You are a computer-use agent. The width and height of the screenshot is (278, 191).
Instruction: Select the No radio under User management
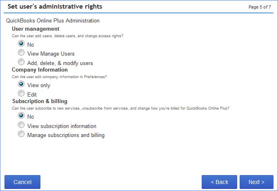(21, 43)
